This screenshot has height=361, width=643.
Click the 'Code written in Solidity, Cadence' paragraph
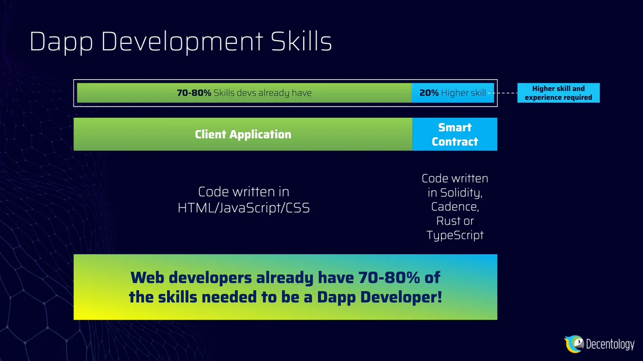[x=455, y=206]
